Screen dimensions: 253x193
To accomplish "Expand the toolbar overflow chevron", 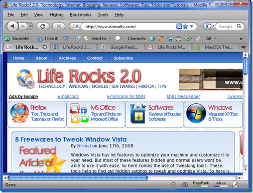I will [241, 39].
